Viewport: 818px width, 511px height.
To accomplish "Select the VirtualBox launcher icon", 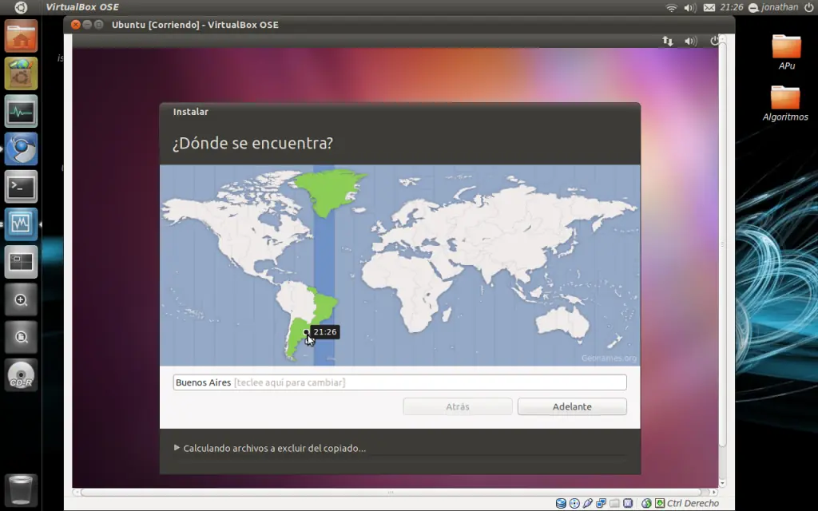I will click(21, 224).
